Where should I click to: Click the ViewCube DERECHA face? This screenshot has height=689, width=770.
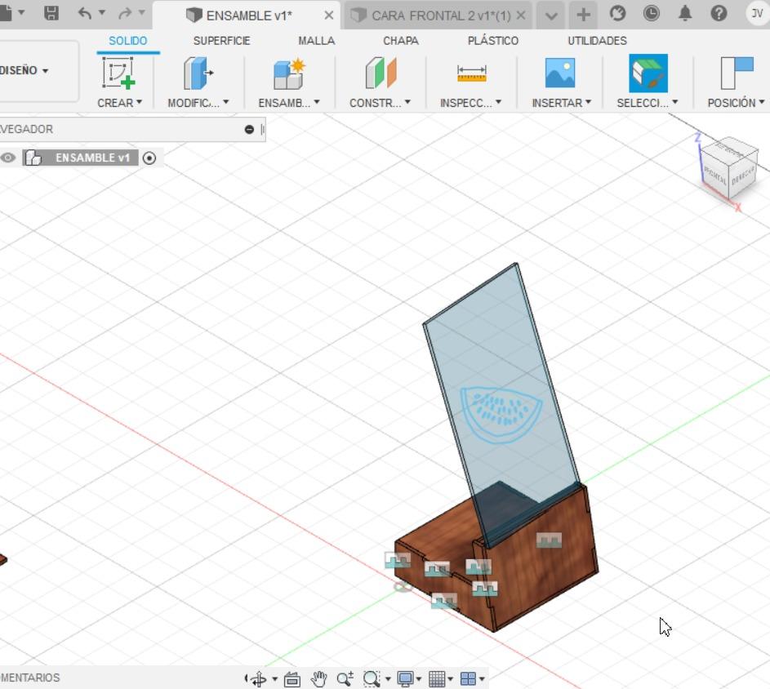pyautogui.click(x=742, y=176)
